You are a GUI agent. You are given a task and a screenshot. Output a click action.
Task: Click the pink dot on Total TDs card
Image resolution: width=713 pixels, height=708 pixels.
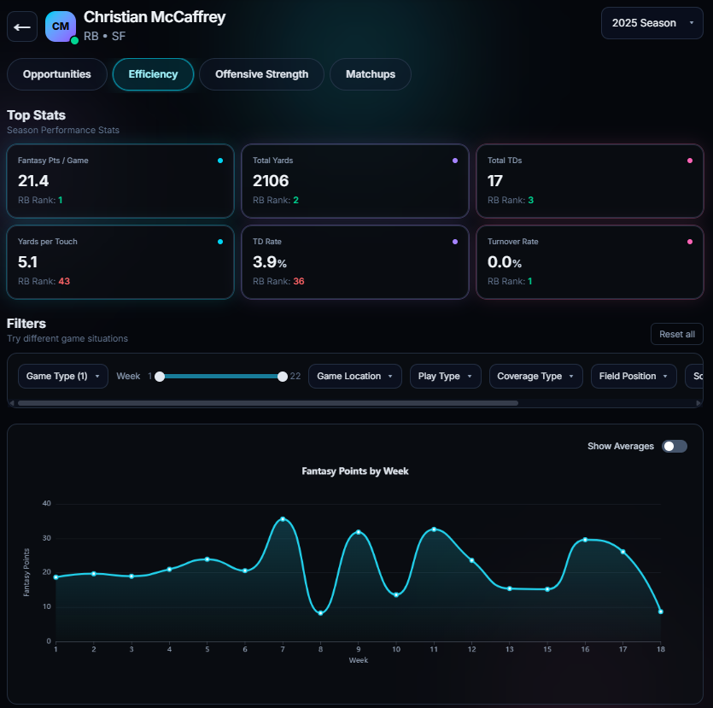click(x=692, y=160)
